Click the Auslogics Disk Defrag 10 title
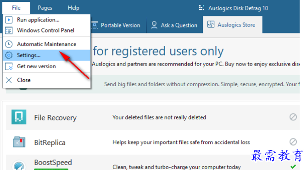This screenshot has width=307, height=170. tap(238, 8)
